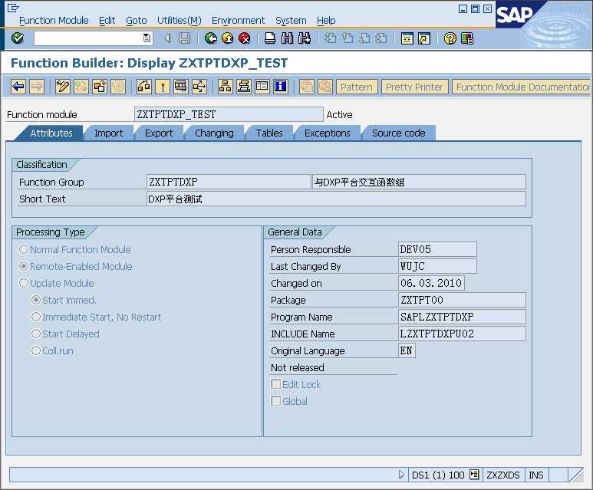The width and height of the screenshot is (593, 490).
Task: Display Object List hierarchy icon
Action: pos(225,87)
